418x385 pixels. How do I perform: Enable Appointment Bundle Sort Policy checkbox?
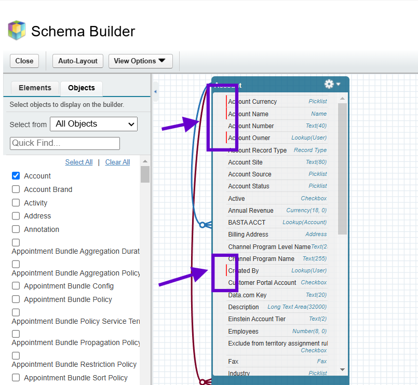tap(16, 378)
